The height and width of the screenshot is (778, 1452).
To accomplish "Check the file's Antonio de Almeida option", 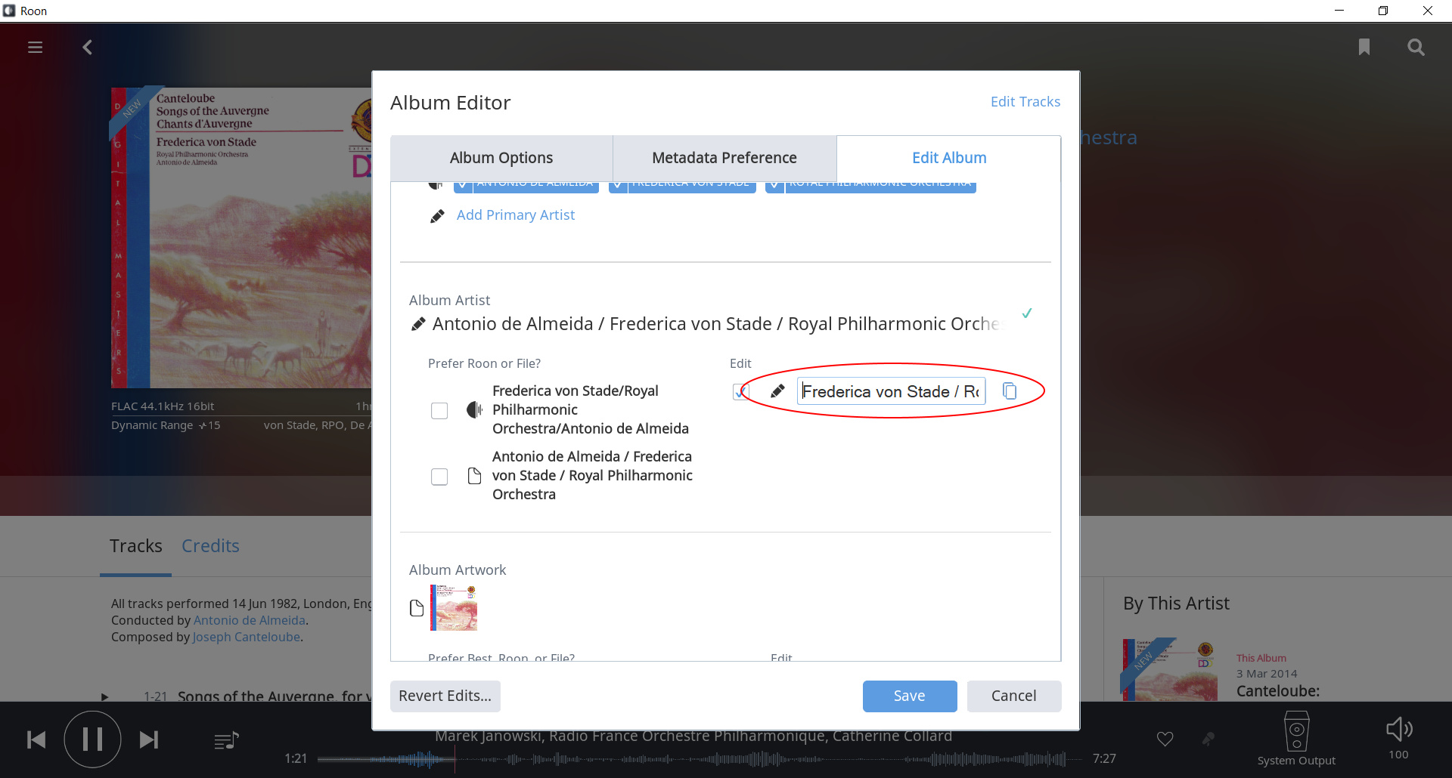I will [439, 477].
